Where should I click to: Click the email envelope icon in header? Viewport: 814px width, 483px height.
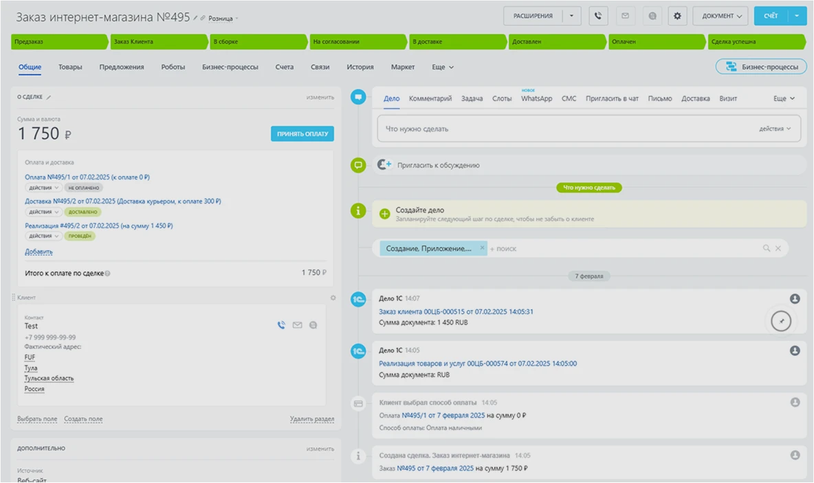coord(625,16)
